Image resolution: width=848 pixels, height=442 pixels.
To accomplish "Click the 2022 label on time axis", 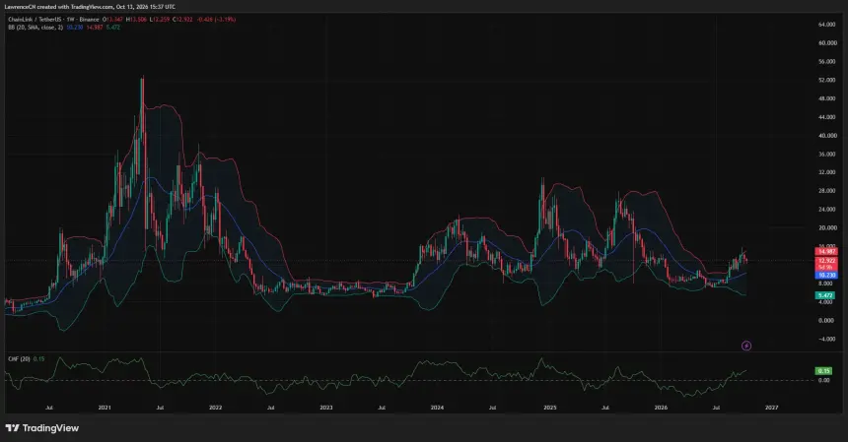I will (x=215, y=408).
